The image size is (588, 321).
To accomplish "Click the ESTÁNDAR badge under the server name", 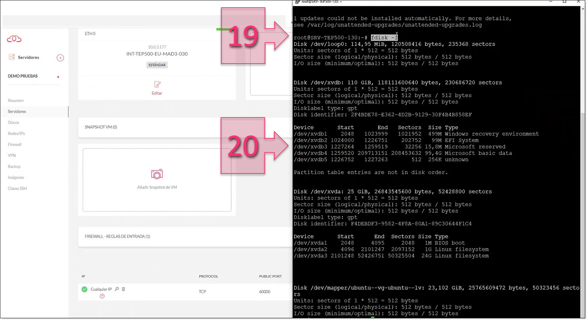I will click(x=157, y=65).
